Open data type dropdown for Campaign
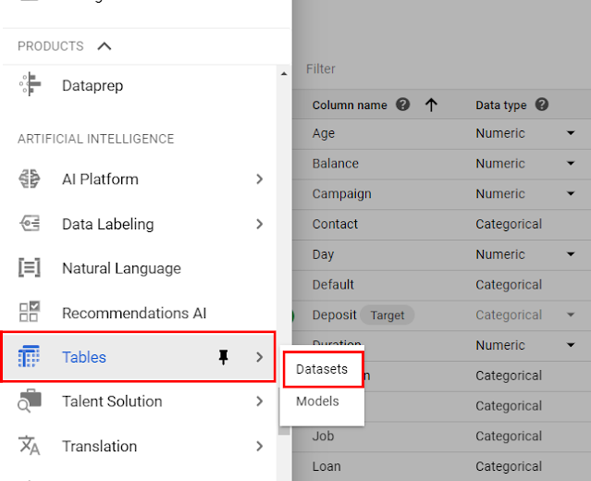Image resolution: width=591 pixels, height=481 pixels. (571, 193)
